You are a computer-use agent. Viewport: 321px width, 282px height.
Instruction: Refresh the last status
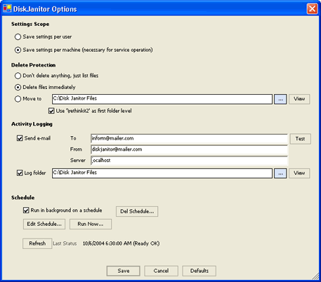click(37, 243)
